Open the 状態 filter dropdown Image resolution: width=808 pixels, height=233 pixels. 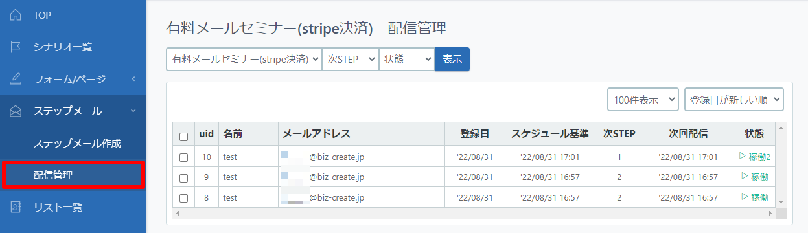coord(406,59)
